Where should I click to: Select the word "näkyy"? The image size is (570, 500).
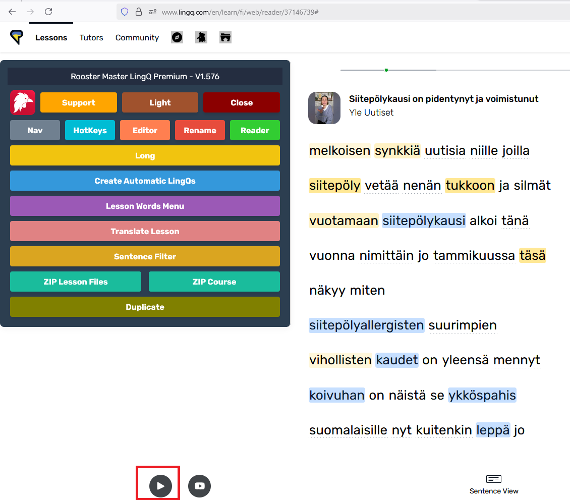pyautogui.click(x=327, y=290)
